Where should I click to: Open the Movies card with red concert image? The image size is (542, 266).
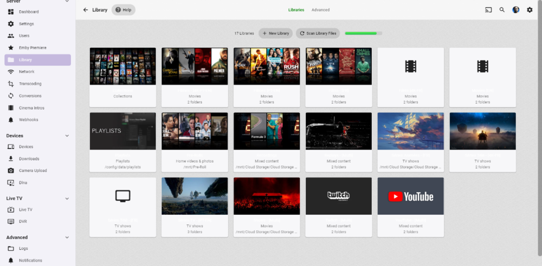tap(267, 207)
